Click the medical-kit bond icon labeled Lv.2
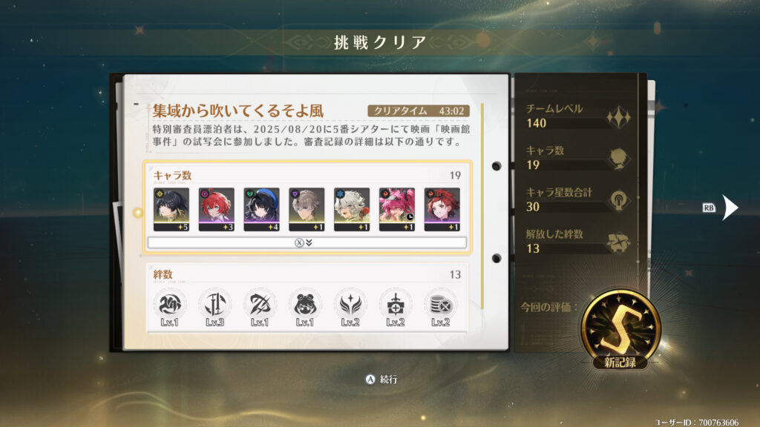 point(395,308)
